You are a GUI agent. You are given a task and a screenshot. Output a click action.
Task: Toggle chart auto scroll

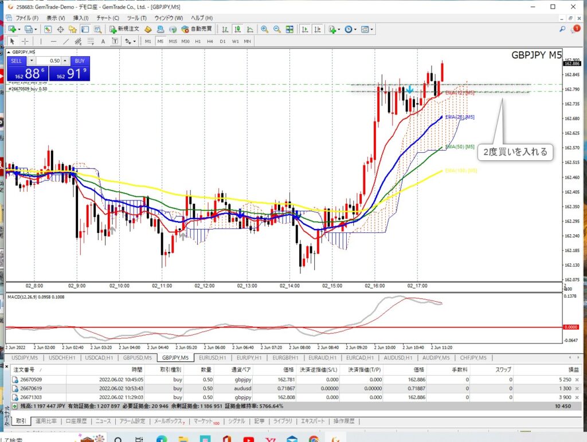click(x=305, y=29)
